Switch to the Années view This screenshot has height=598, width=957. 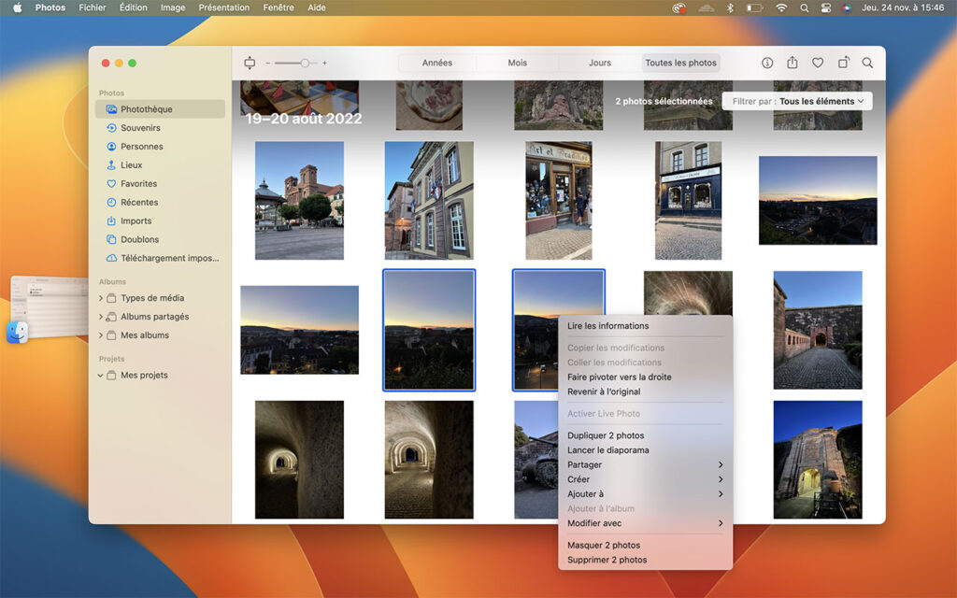tap(437, 63)
